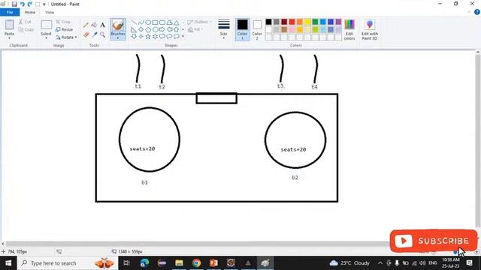
Task: Open Customize Quick Access Toolbar arrow
Action: tap(44, 4)
